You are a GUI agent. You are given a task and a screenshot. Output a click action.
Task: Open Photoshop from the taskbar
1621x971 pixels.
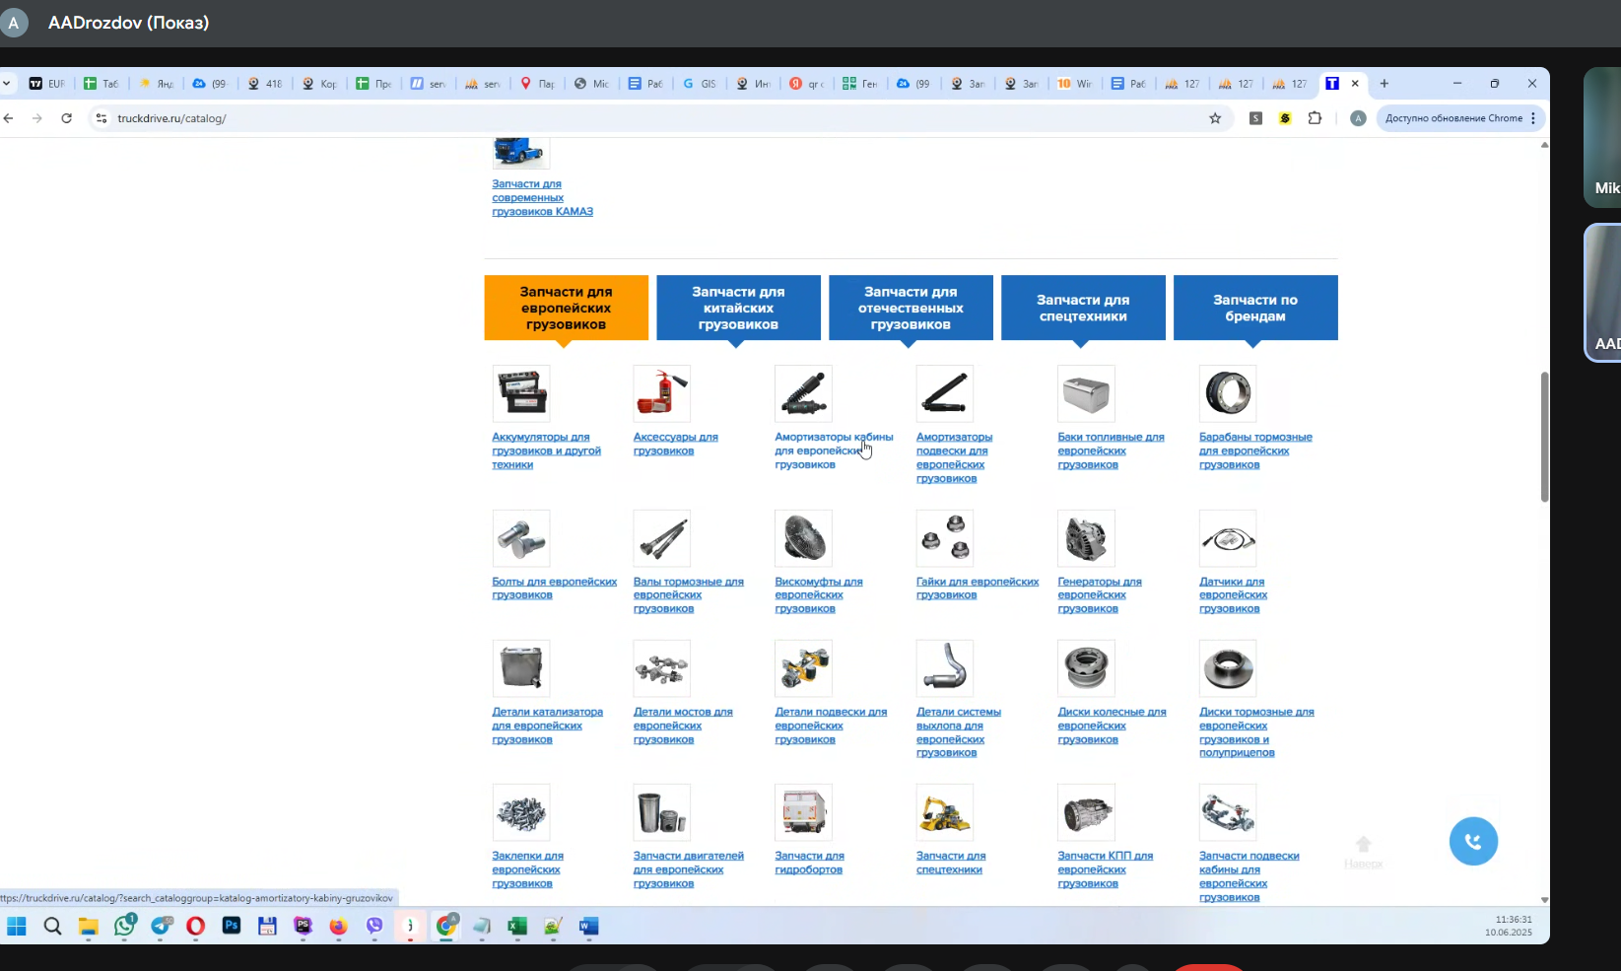tap(232, 926)
